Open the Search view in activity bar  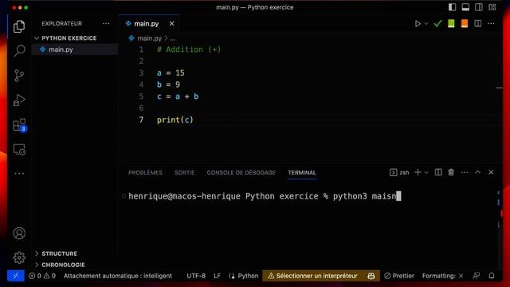[x=19, y=51]
